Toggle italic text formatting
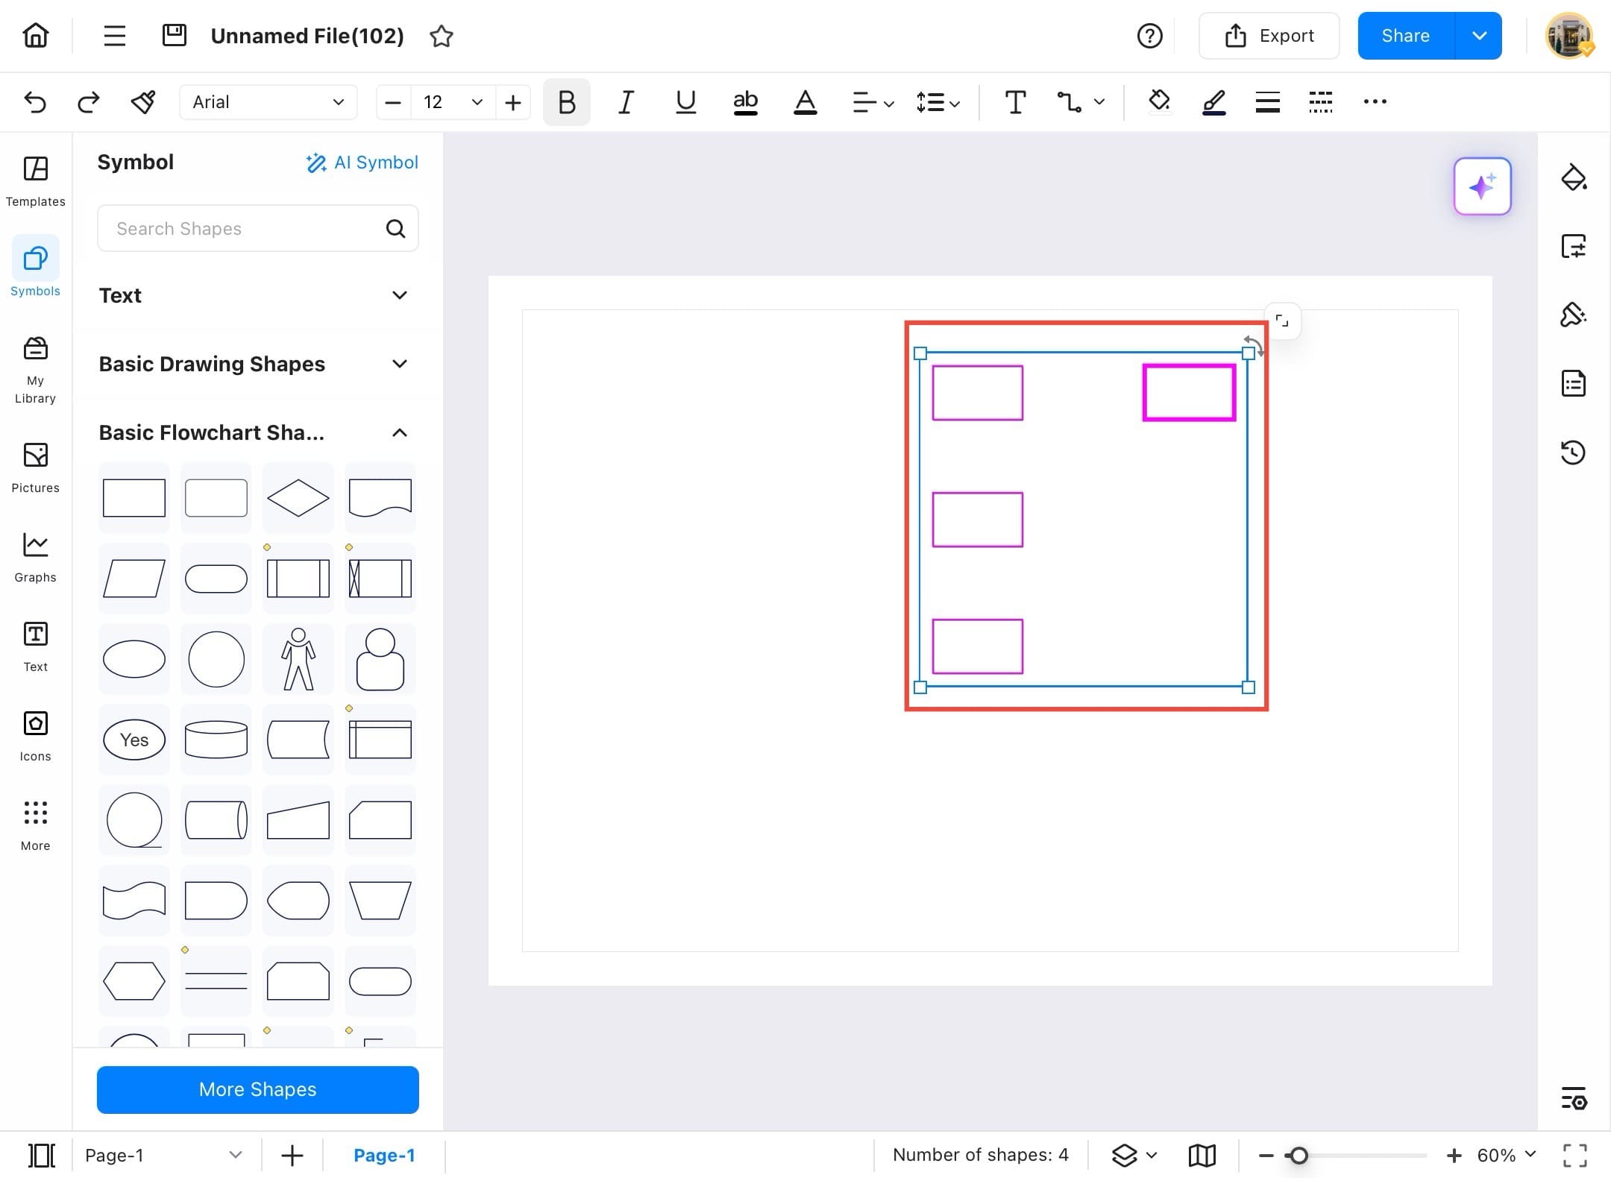The width and height of the screenshot is (1611, 1178). tap(626, 102)
